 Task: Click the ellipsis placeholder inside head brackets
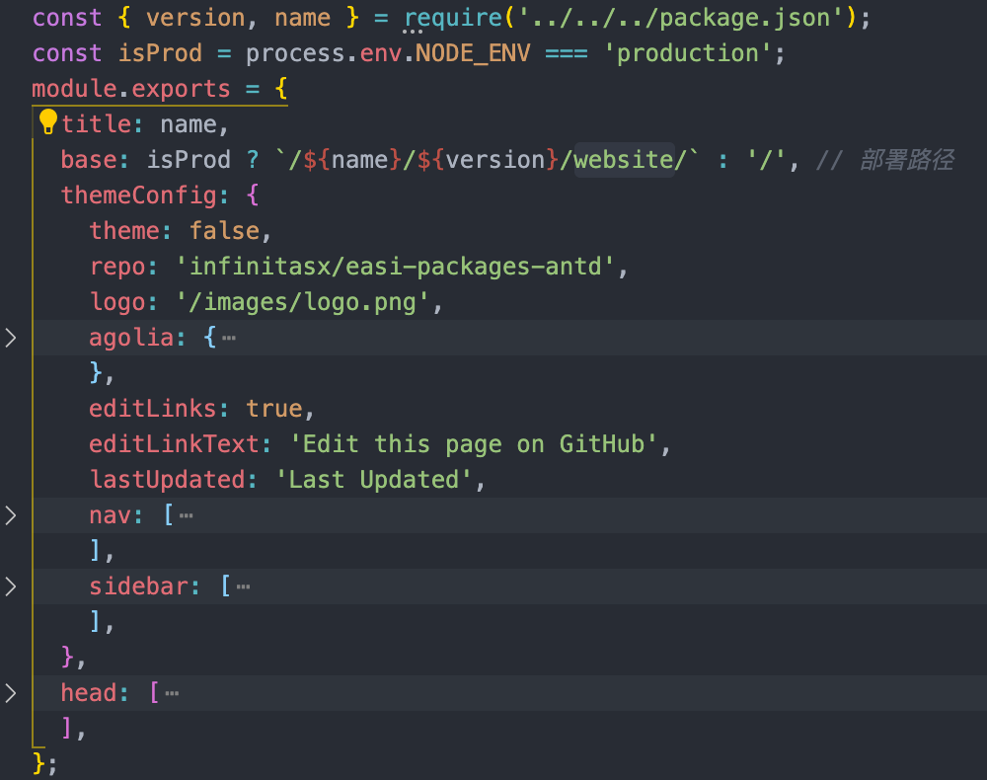pyautogui.click(x=172, y=692)
